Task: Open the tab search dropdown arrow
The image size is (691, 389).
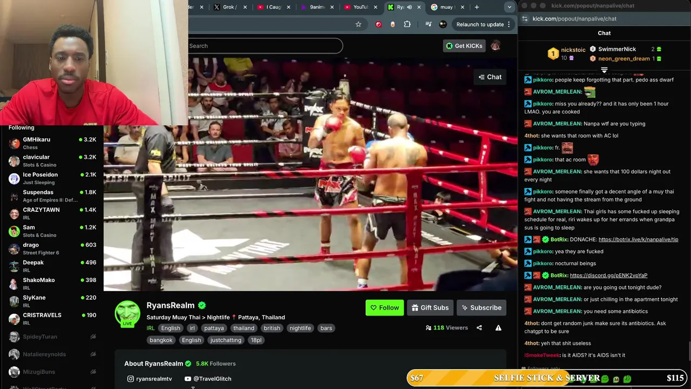Action: tap(509, 7)
